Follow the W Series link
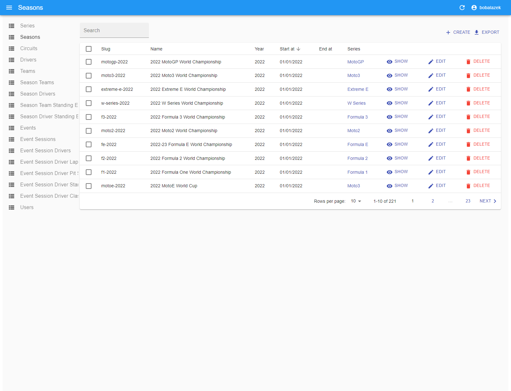This screenshot has height=391, width=511. (x=356, y=103)
